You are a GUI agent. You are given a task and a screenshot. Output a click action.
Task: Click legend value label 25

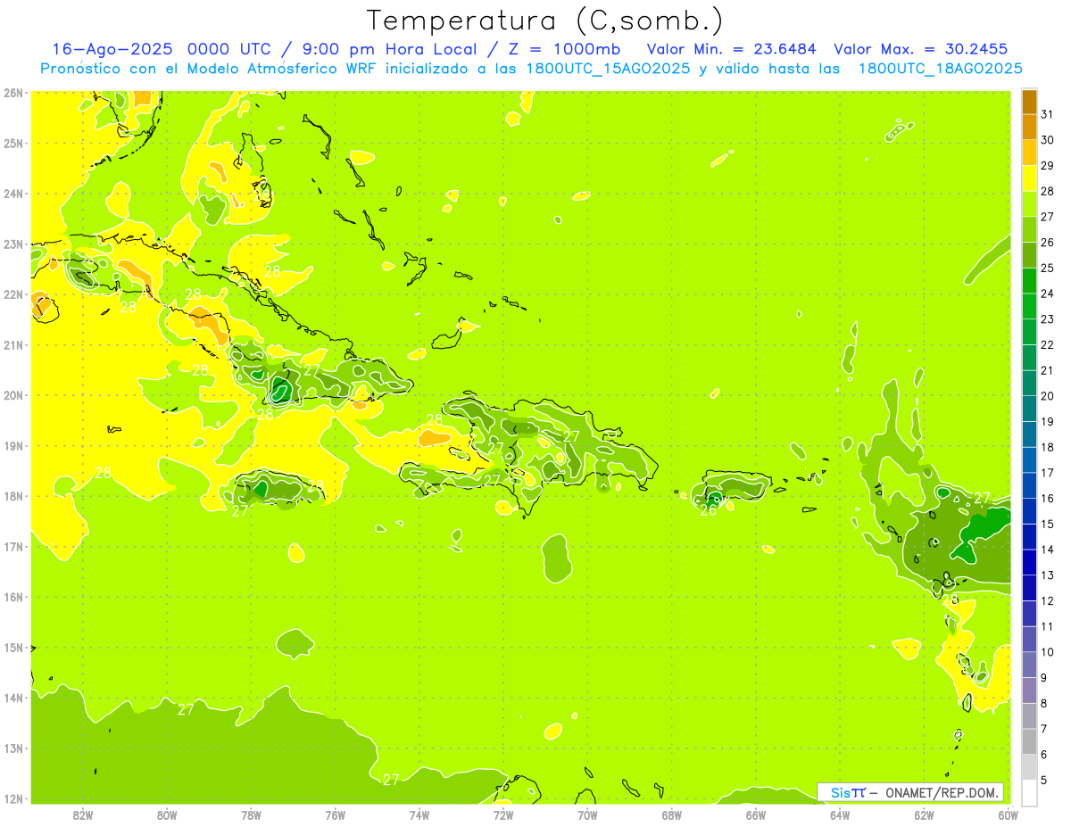(1047, 268)
